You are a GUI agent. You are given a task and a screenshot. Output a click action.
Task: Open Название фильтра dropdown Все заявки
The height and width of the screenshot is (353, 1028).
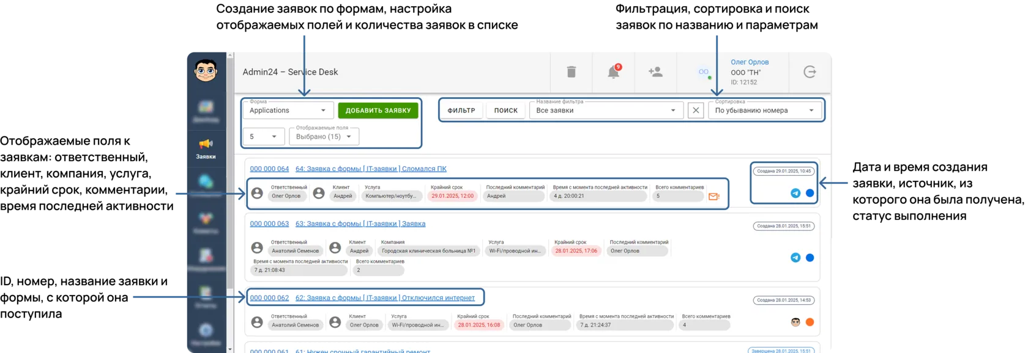pos(606,111)
